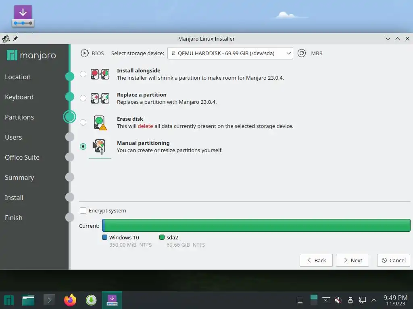Click the muted volume tray icon
This screenshot has width=413, height=309.
click(338, 300)
